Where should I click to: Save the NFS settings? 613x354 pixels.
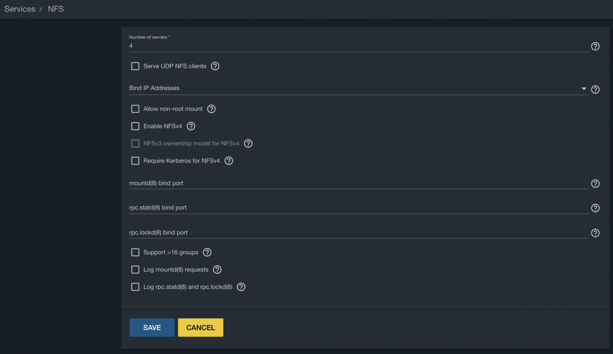point(152,328)
